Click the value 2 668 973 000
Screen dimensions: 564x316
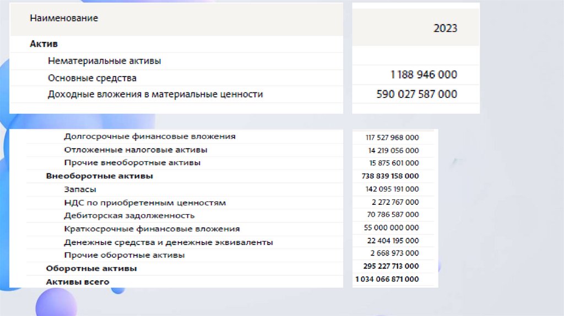[394, 253]
